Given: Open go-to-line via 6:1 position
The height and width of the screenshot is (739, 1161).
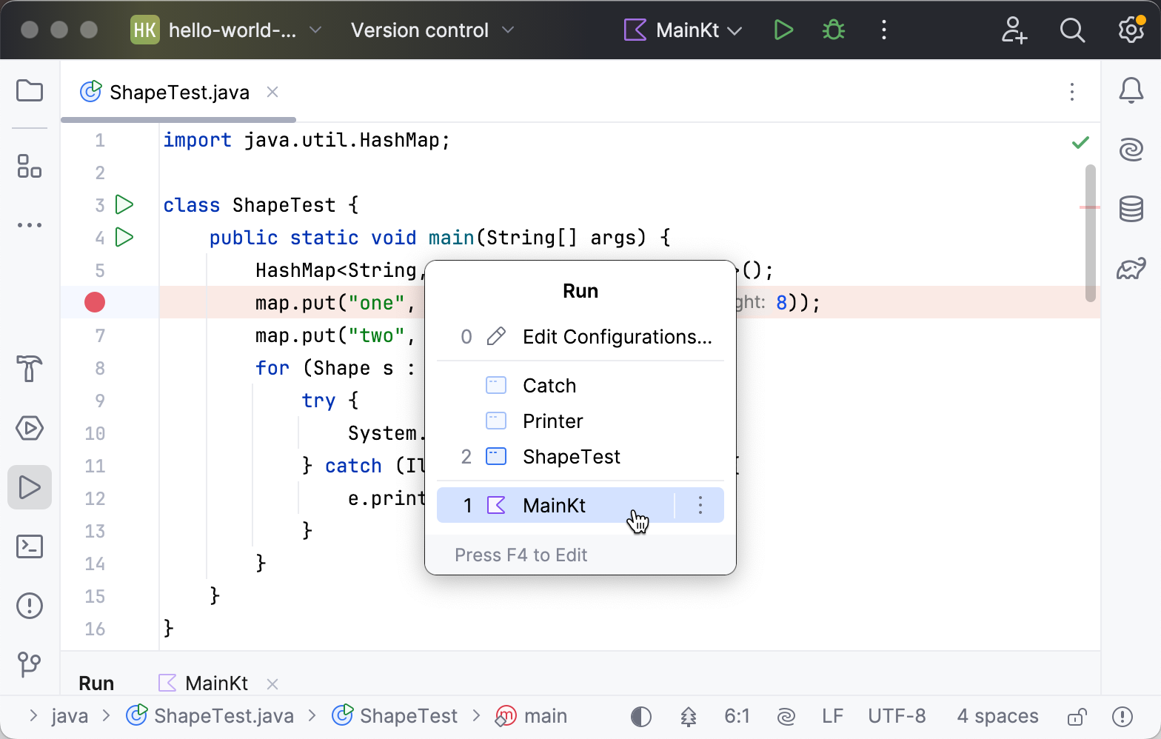Looking at the screenshot, I should (737, 716).
